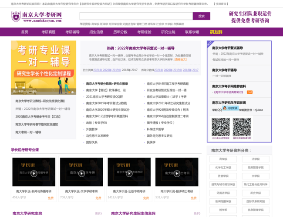Open the hot headline 2022年南京大学考研复试一对一辅导

[141, 48]
